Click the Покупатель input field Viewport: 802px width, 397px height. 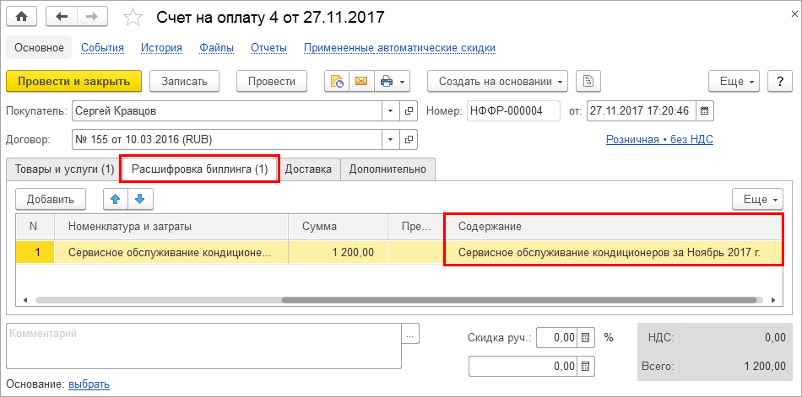(227, 110)
